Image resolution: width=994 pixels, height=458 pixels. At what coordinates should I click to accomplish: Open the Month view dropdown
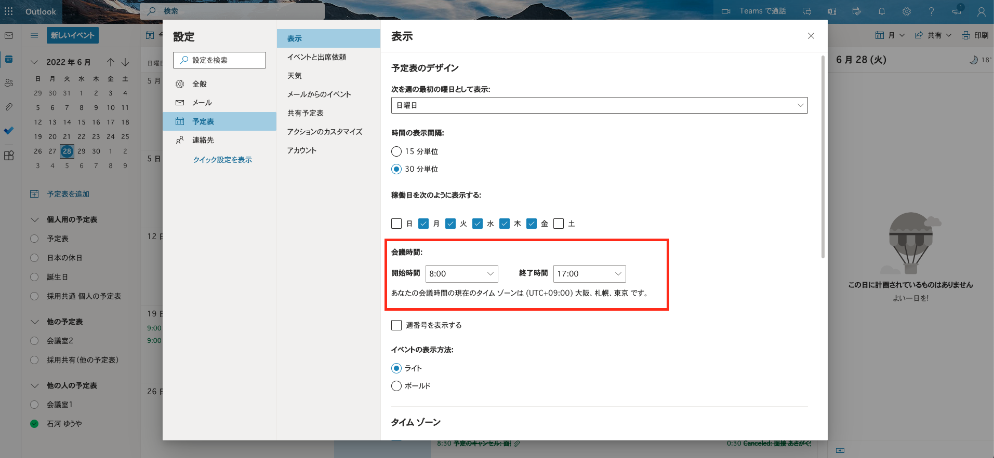pos(890,35)
